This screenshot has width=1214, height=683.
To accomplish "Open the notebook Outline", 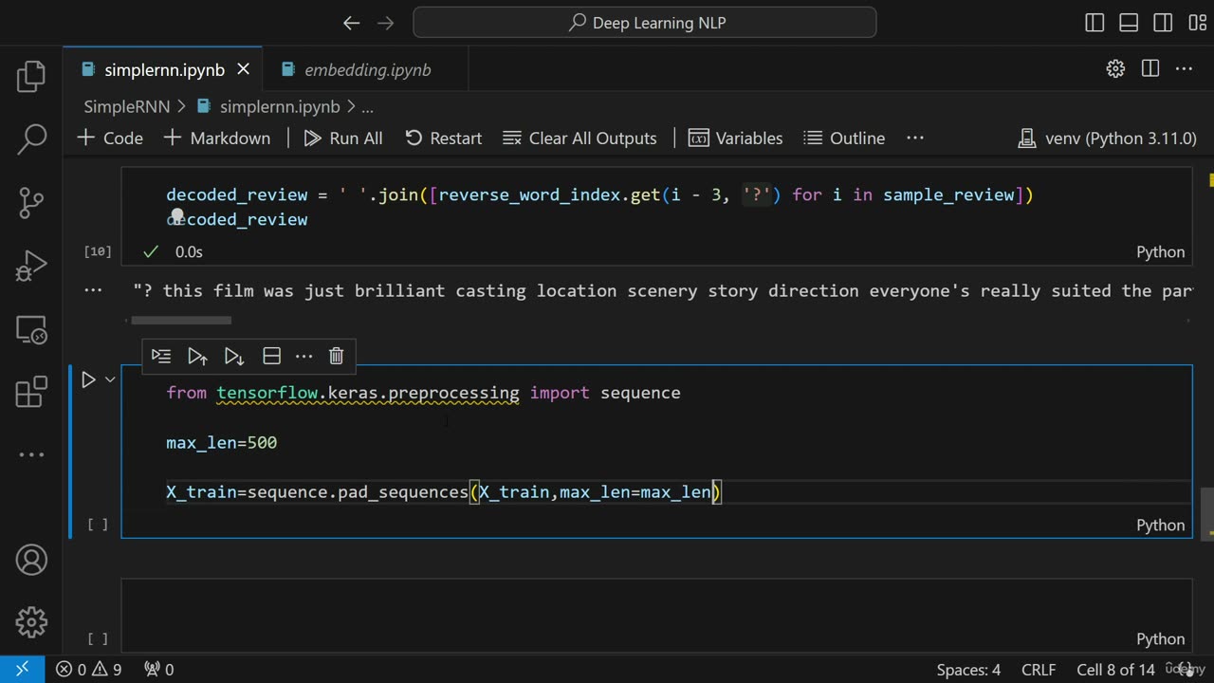I will 844,138.
